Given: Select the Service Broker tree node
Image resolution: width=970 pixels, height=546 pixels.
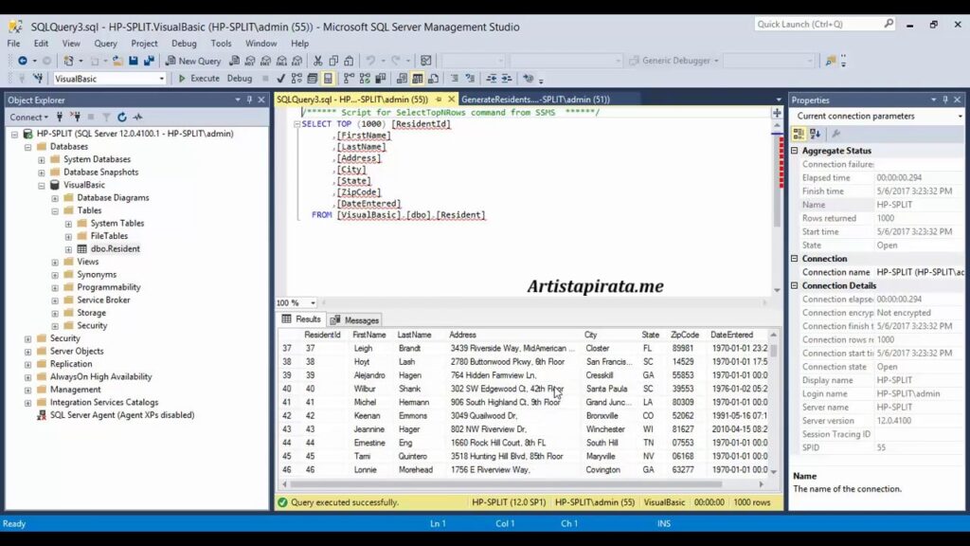Looking at the screenshot, I should tap(103, 300).
